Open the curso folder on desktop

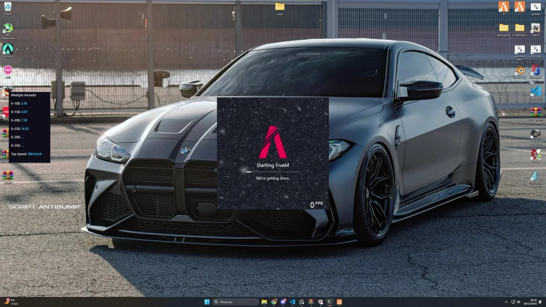(x=280, y=9)
